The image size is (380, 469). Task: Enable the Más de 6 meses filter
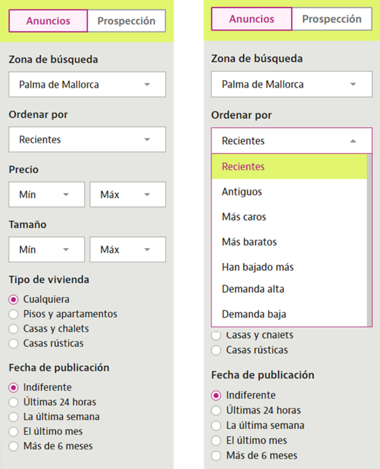click(x=13, y=446)
